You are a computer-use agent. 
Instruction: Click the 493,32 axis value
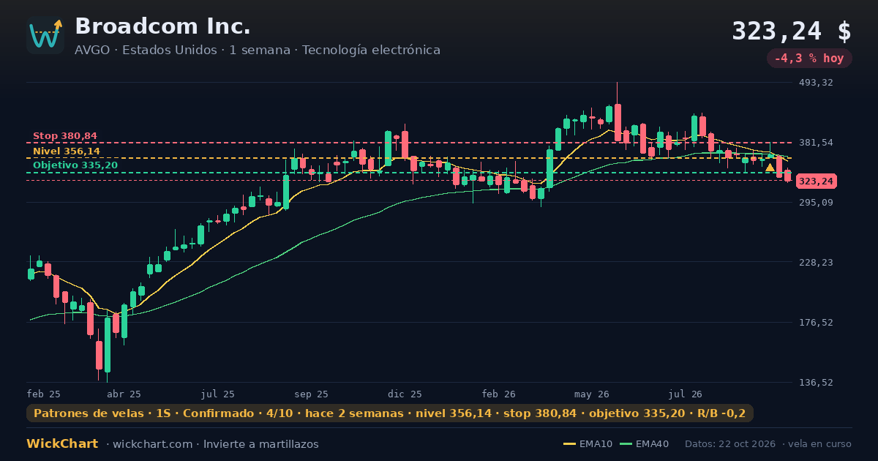pos(816,83)
